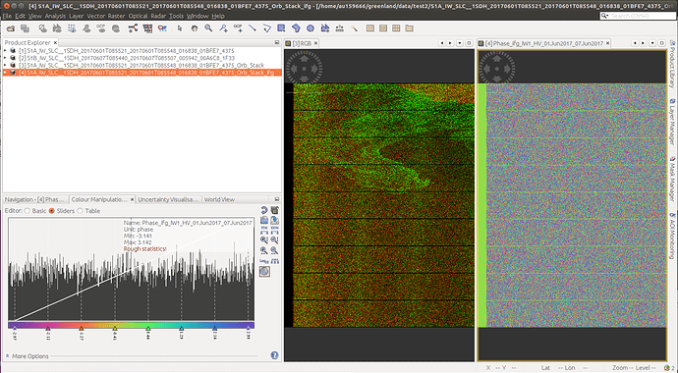Switch to the World View tab
Screen dimensions: 678x373
coord(219,199)
